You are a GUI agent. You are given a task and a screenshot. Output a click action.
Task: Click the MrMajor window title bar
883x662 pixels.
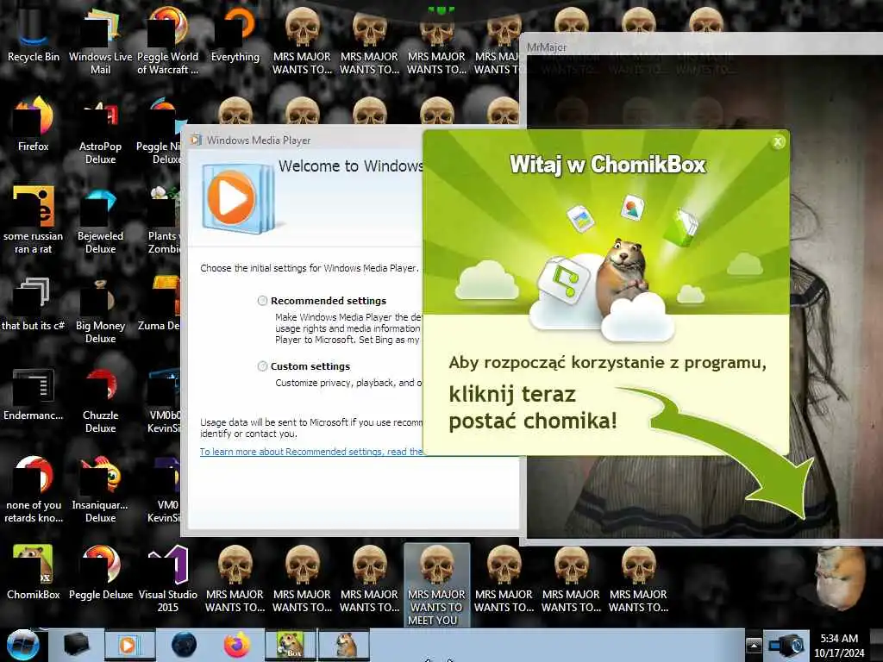[x=701, y=47]
